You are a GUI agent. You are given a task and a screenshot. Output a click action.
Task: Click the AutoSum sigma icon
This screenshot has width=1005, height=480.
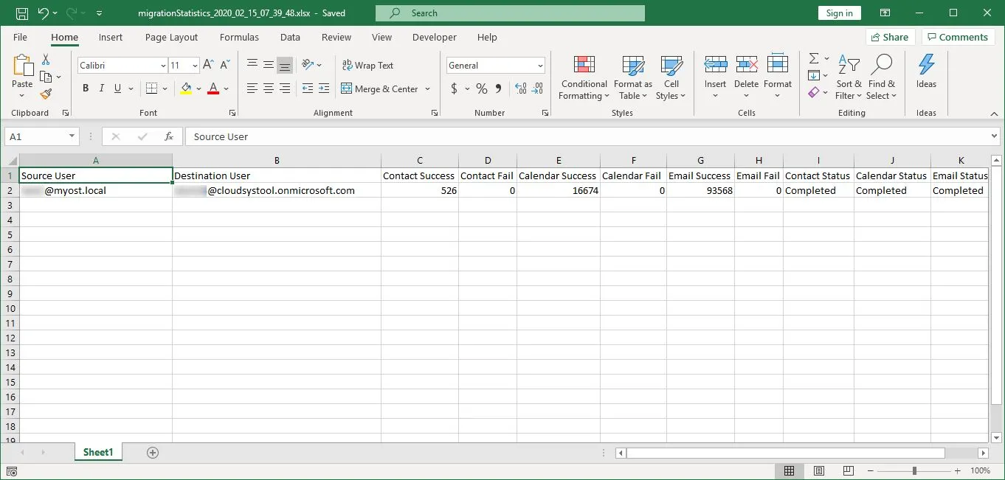point(814,59)
